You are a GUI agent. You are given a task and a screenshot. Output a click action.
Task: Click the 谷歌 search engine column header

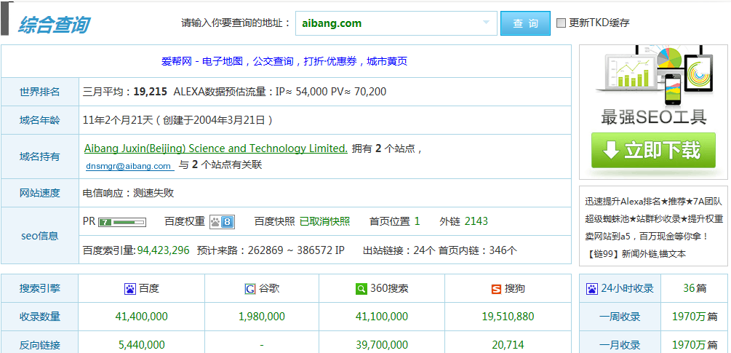[x=268, y=289]
